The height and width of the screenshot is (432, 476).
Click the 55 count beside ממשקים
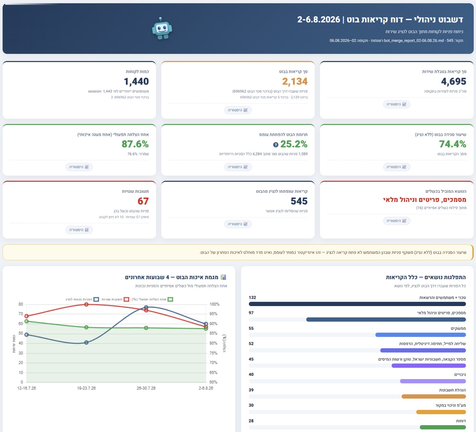click(251, 328)
